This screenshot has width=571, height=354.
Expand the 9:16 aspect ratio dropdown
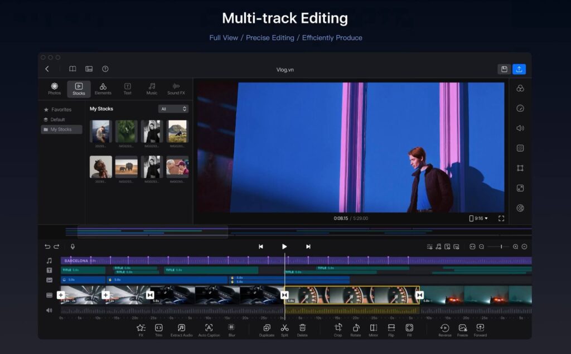[x=478, y=219]
